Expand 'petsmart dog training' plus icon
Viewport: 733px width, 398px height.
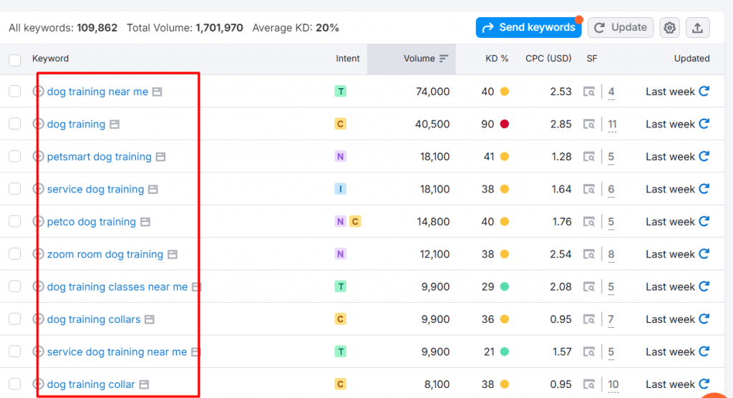point(39,156)
